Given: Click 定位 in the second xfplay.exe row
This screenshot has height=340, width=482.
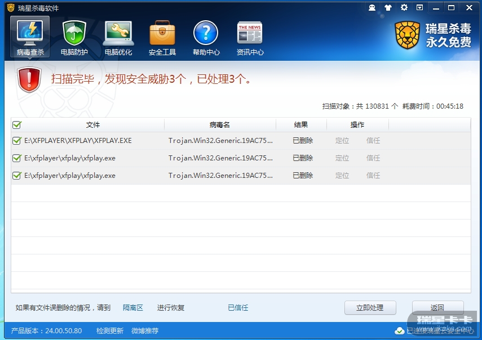Looking at the screenshot, I should click(x=342, y=158).
